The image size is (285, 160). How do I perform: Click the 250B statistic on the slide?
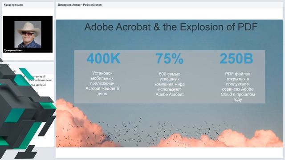(236, 58)
